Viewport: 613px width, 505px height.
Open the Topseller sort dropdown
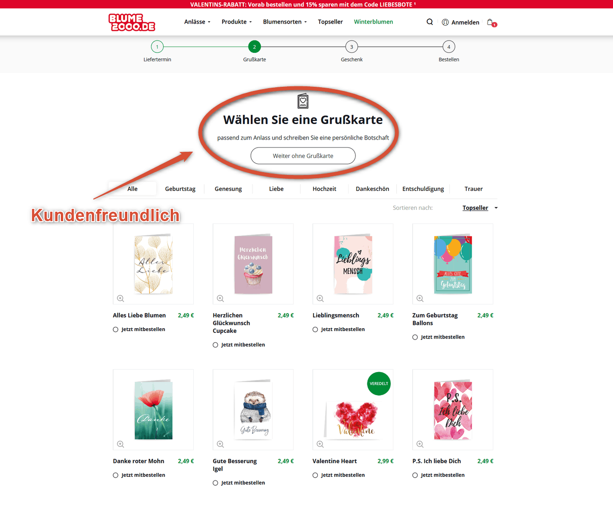480,208
